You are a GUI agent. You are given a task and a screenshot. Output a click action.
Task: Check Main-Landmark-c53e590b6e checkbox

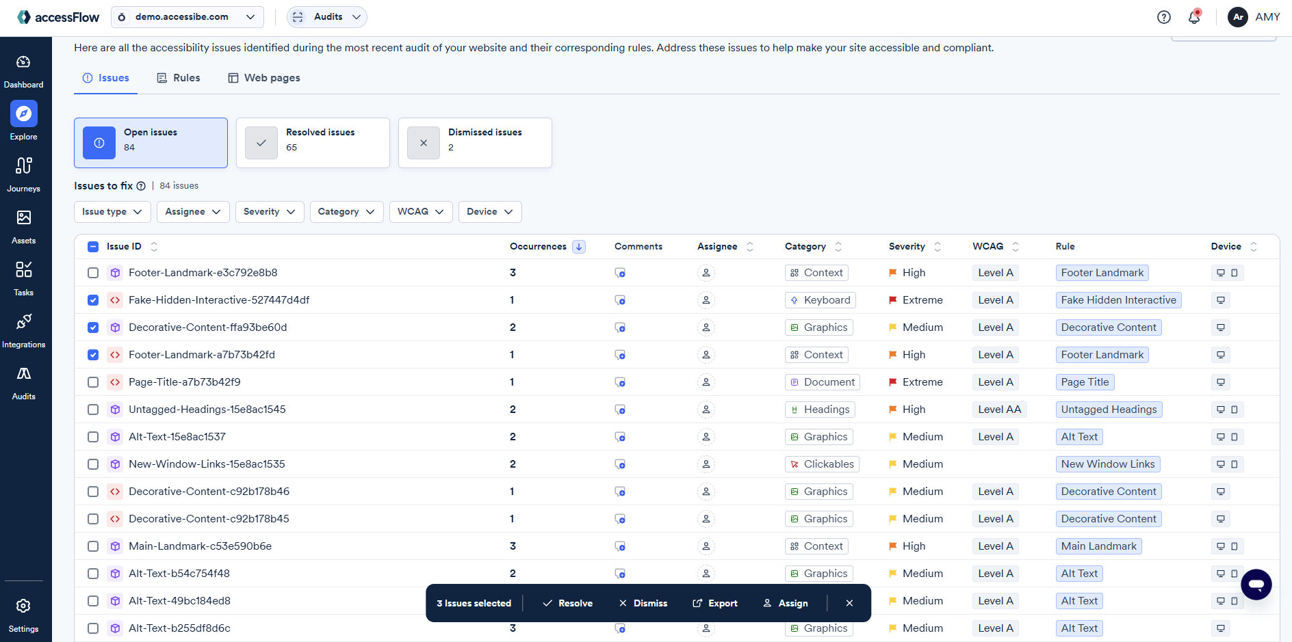(x=93, y=546)
